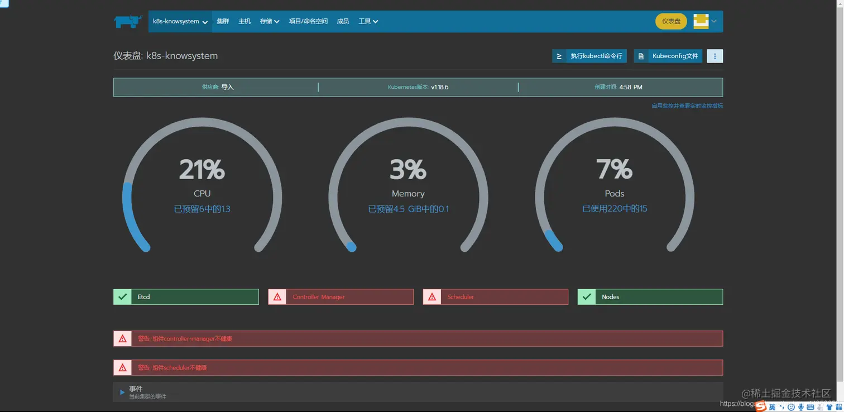844x412 pixels.
Task: Open the three-dot more actions menu
Action: [x=715, y=56]
